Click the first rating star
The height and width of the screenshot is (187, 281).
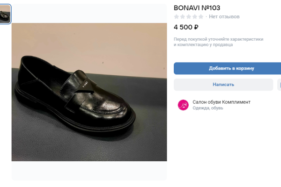tap(177, 17)
